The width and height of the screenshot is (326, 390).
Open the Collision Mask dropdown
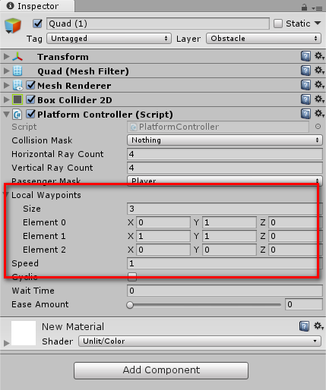(225, 140)
